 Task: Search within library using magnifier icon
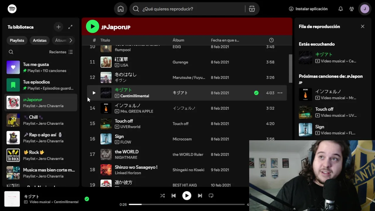11,52
